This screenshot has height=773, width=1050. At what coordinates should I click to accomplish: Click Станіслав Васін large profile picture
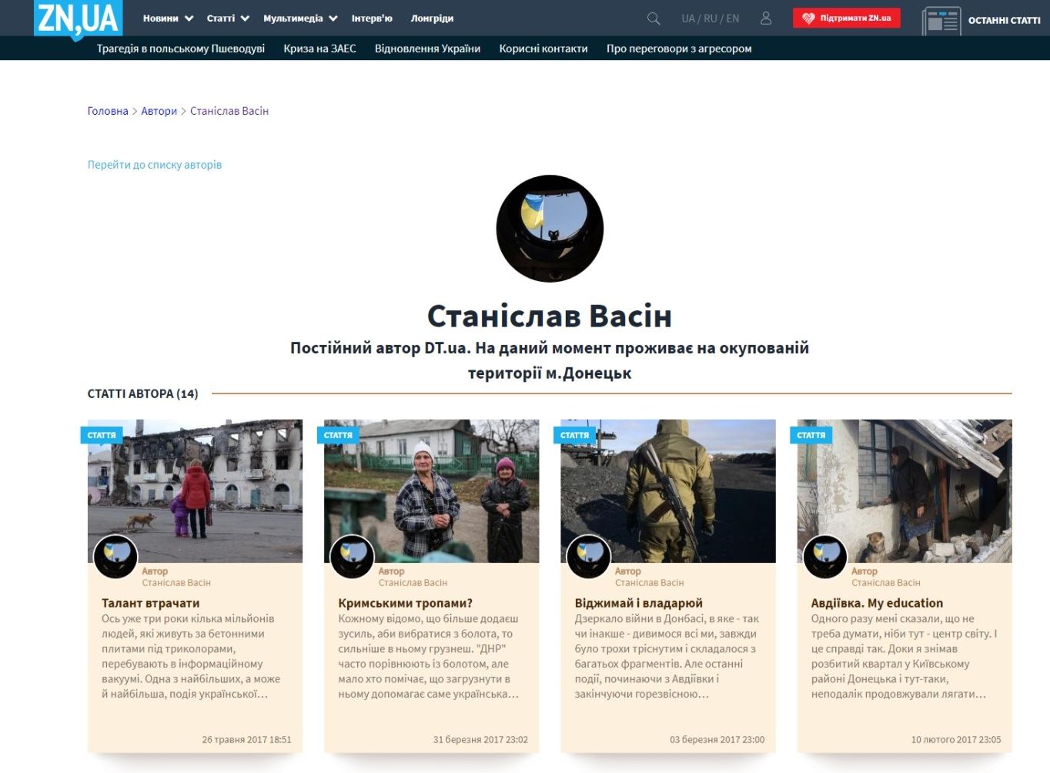point(550,229)
